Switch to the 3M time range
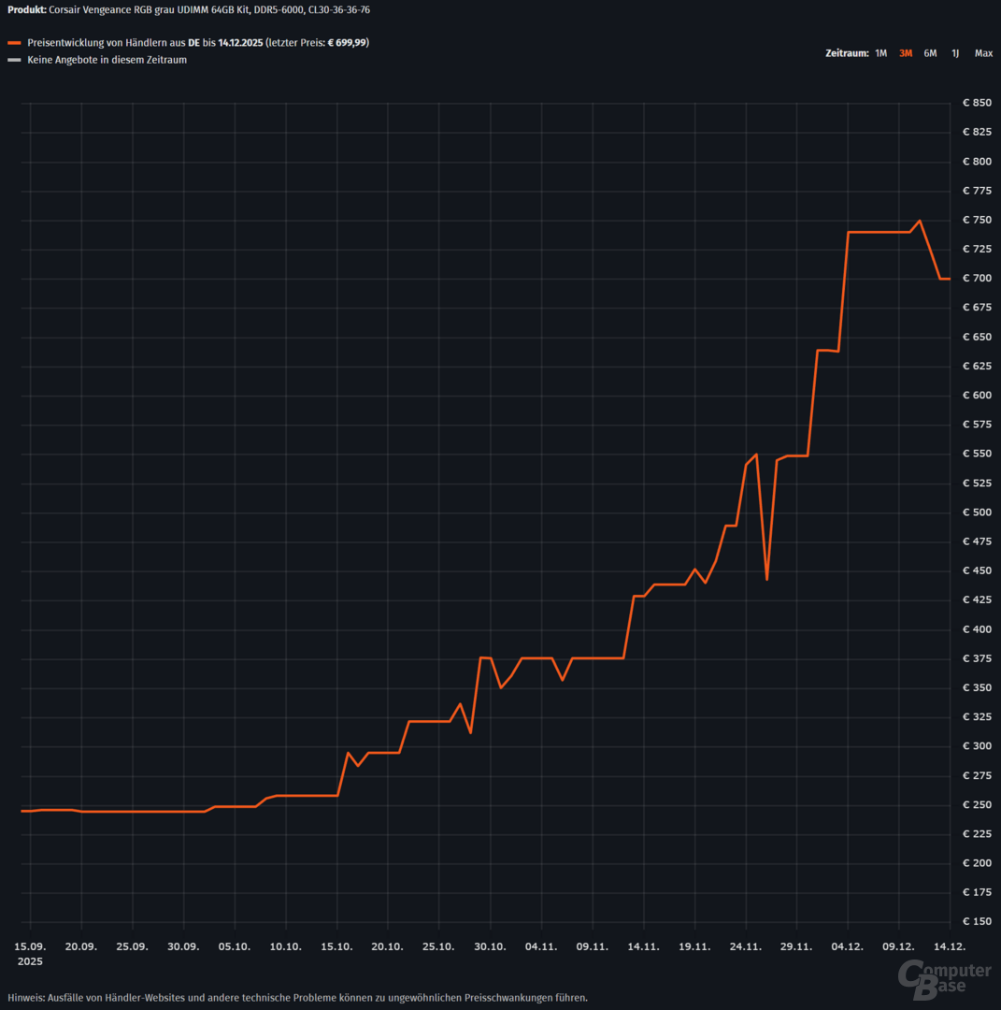The width and height of the screenshot is (1001, 1010). pos(905,53)
